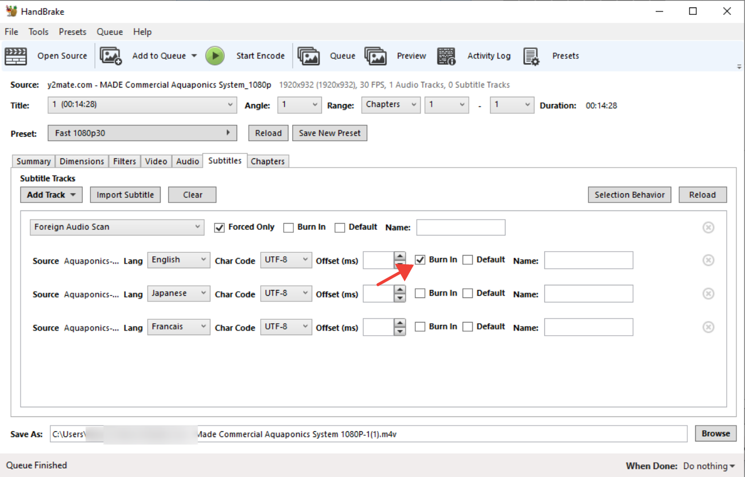
Task: Check Default on Japanese track
Action: (468, 293)
